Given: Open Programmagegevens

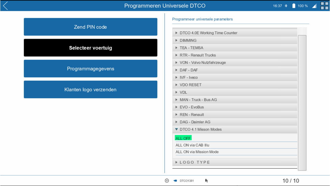Looking at the screenshot, I should tap(90, 68).
